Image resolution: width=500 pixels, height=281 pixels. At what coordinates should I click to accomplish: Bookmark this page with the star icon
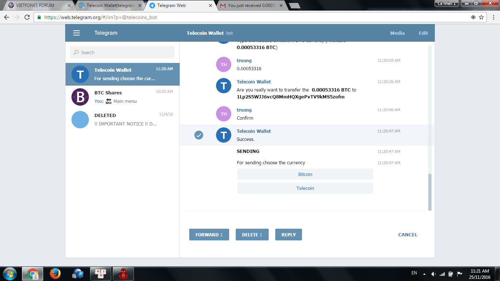click(481, 17)
